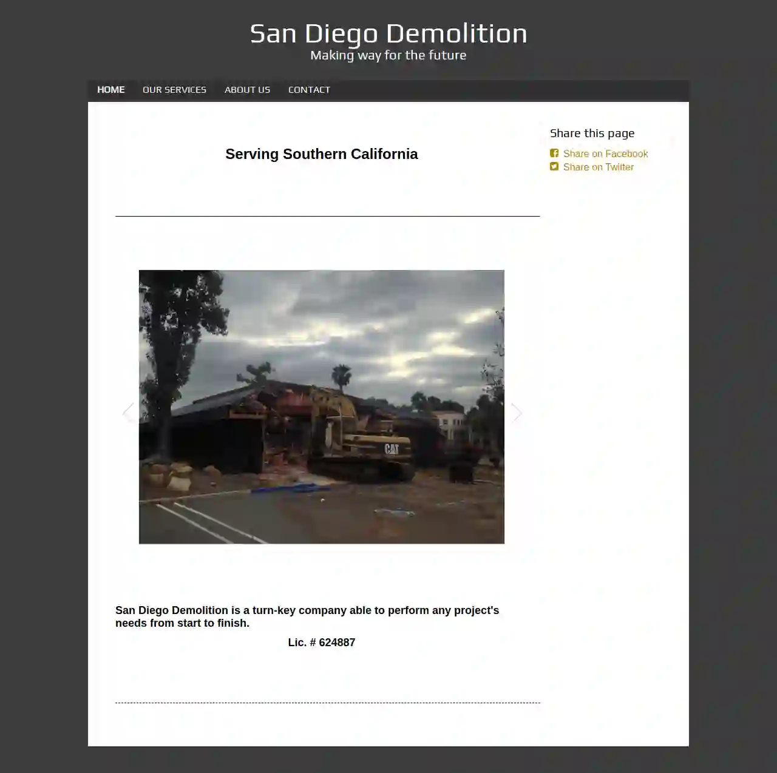Click the Making way for the future tagline
Viewport: 777px width, 773px height.
click(x=388, y=55)
